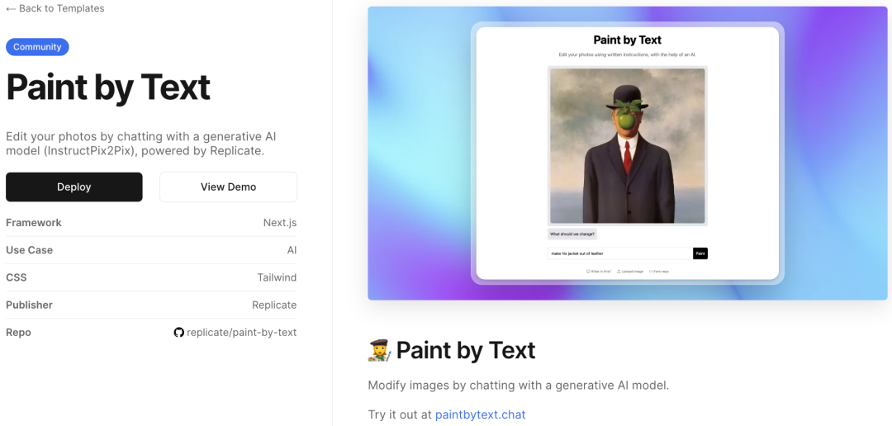
Task: Open the View Demo button
Action: tap(228, 187)
